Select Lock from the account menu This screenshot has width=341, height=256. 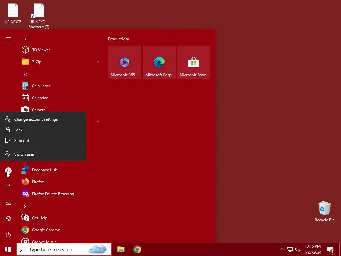tap(43, 130)
